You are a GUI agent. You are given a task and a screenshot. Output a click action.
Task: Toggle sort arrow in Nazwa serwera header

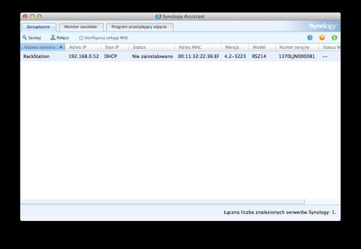[61, 47]
